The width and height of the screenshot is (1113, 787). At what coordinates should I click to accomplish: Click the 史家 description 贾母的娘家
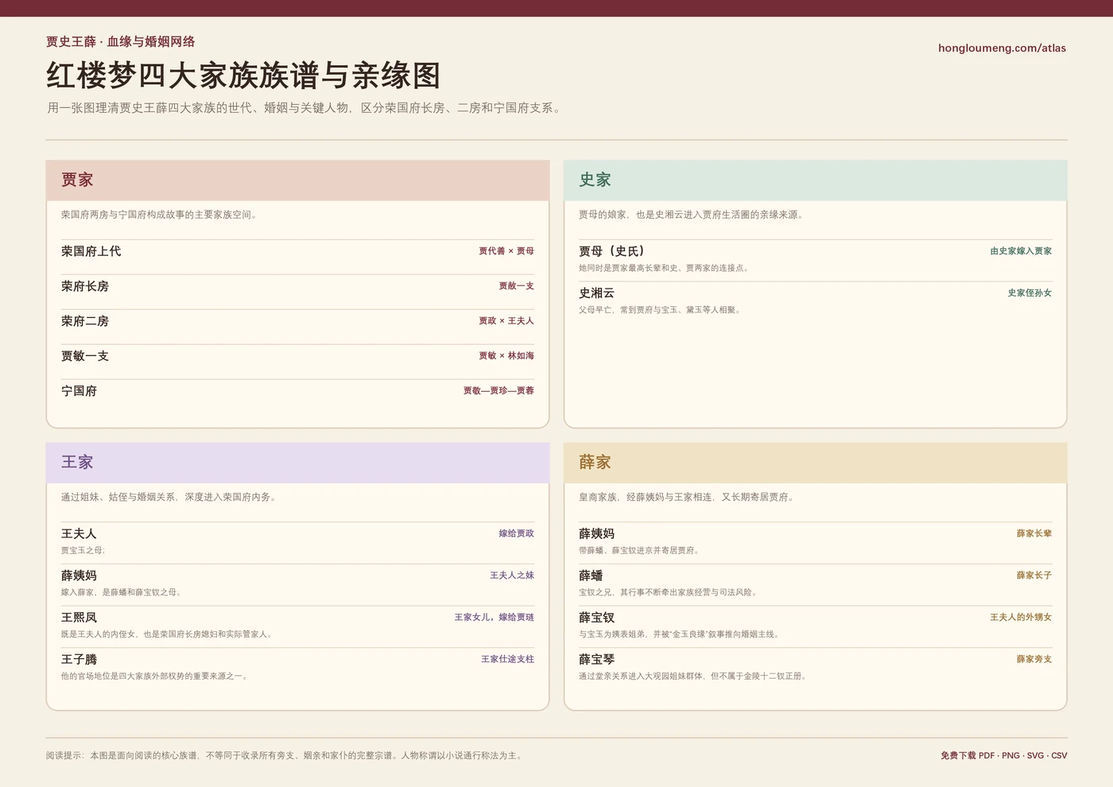(x=692, y=215)
